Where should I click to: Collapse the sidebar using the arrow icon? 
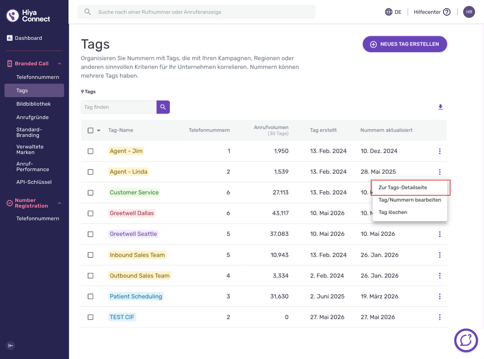(x=11, y=346)
